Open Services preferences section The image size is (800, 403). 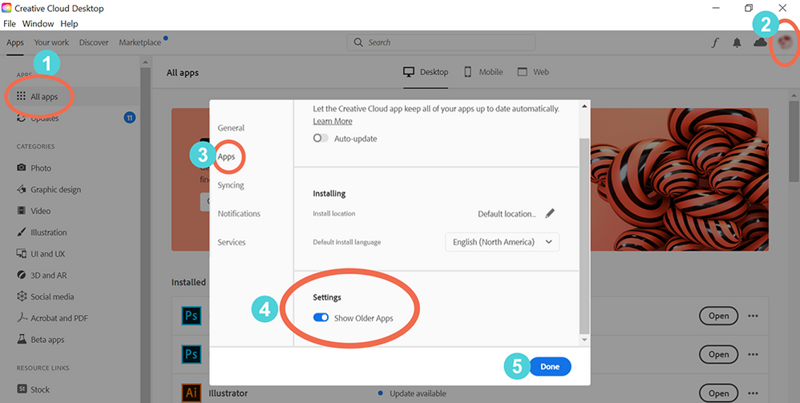[x=232, y=242]
